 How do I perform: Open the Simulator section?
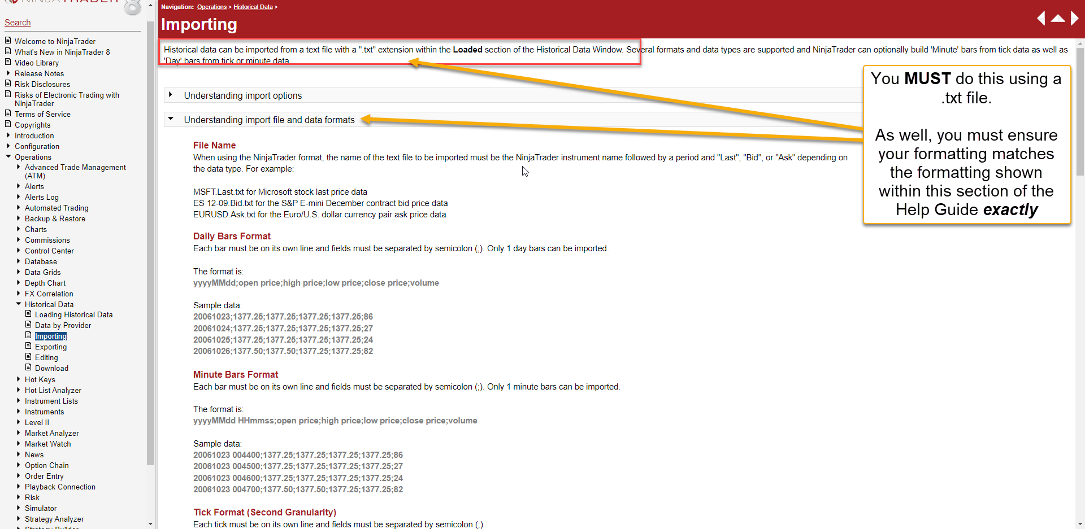click(41, 508)
